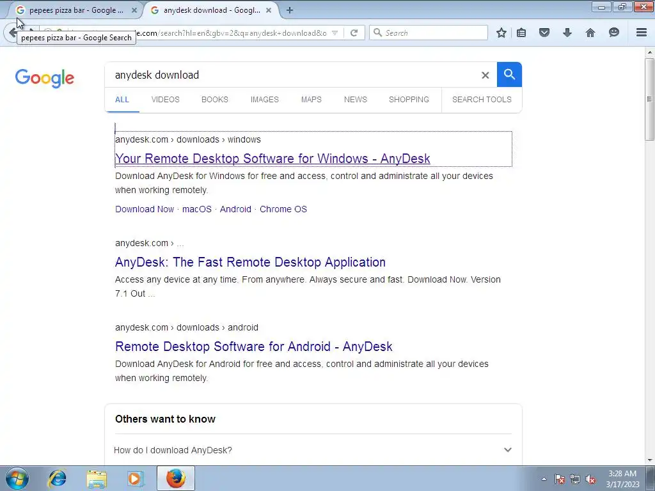Follow the Chrome OS sitelink
Viewport: 655px width, 491px height.
[x=283, y=209]
